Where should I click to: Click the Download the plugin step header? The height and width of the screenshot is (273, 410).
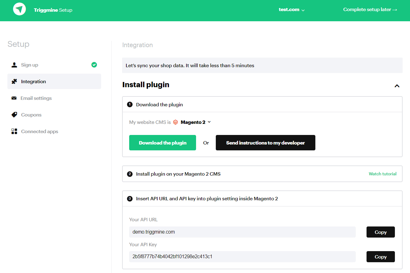262,104
